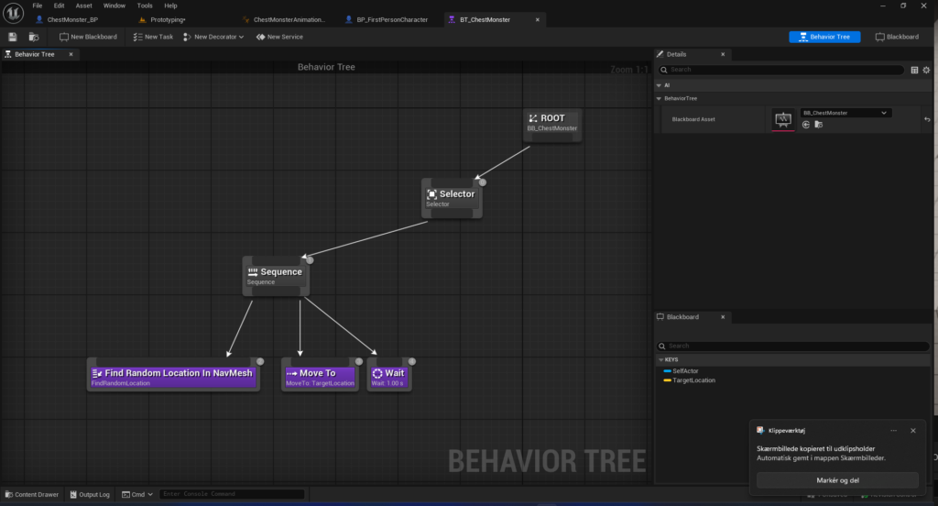Click the Use Selected Asset arrow icon
This screenshot has height=506, width=938.
806,124
